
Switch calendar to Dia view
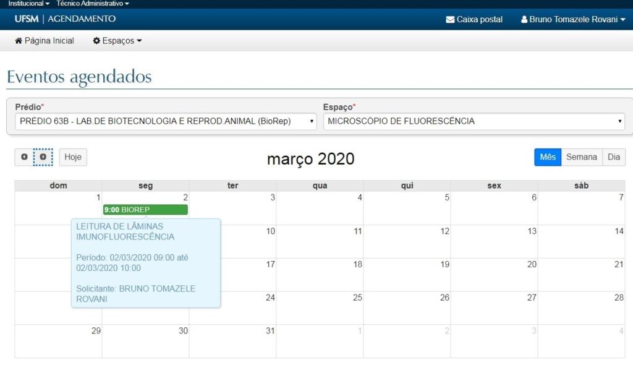click(x=613, y=157)
